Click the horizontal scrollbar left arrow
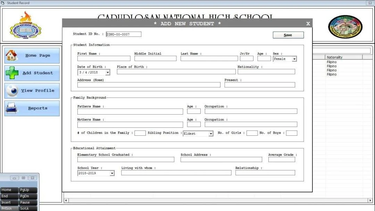This screenshot has width=375, height=211. point(66,201)
